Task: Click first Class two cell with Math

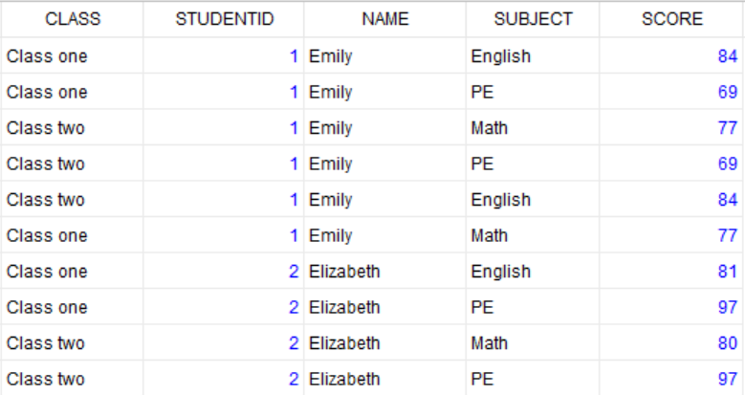Action: [x=73, y=128]
